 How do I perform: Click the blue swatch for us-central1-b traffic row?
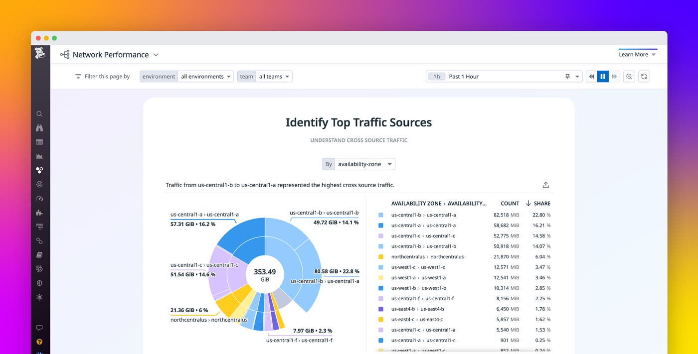pos(381,215)
